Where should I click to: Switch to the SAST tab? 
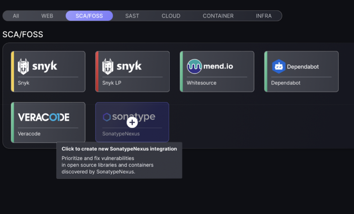(132, 16)
